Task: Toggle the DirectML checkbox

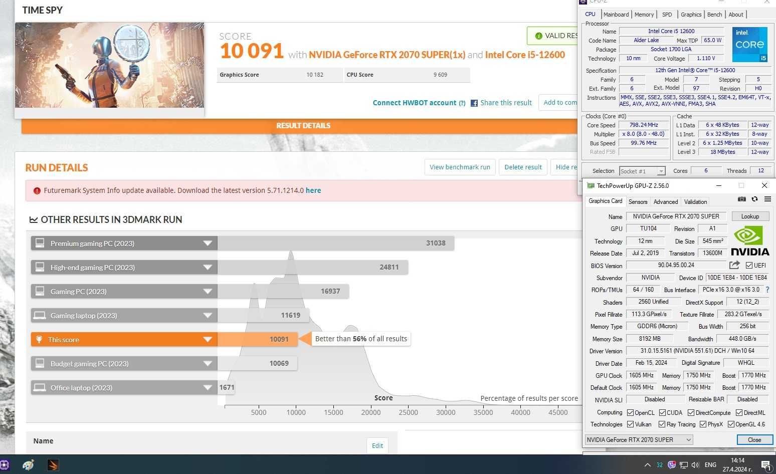Action: 739,413
